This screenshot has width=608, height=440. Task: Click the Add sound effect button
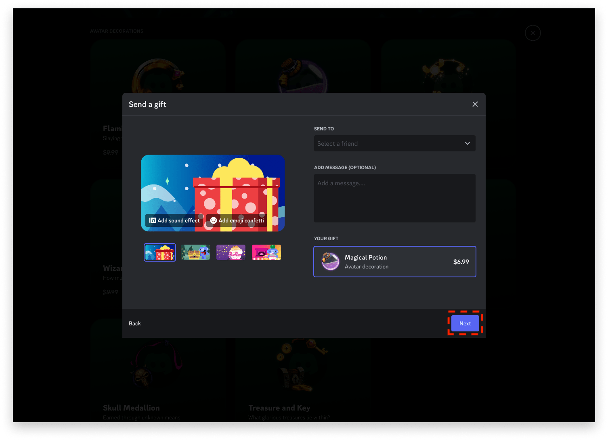point(174,220)
